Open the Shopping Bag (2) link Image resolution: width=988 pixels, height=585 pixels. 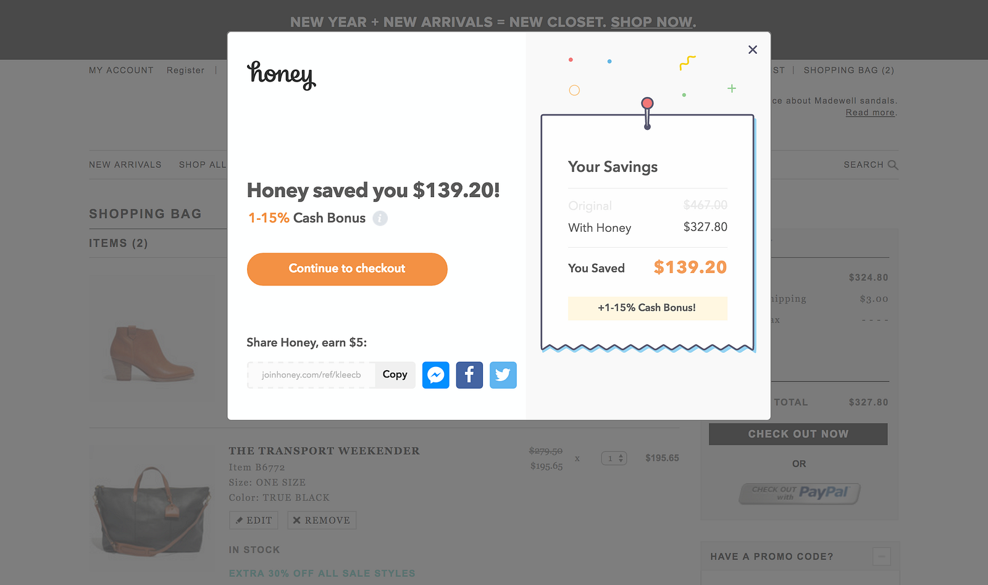(x=848, y=70)
